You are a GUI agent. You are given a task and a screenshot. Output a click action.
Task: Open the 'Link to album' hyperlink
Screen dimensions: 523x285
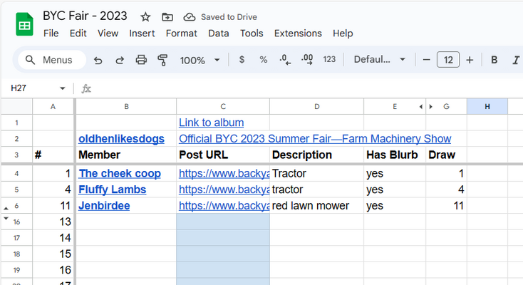211,123
